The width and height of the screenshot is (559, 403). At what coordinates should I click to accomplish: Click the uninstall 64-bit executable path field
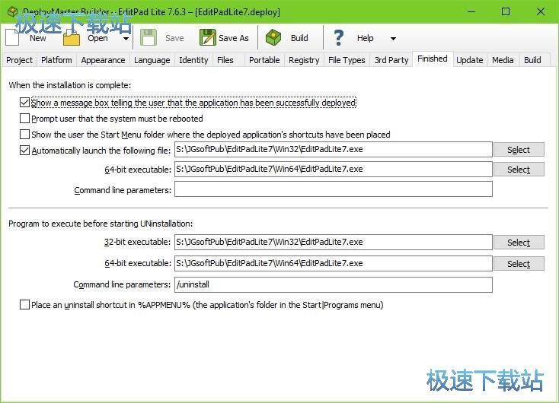point(334,263)
